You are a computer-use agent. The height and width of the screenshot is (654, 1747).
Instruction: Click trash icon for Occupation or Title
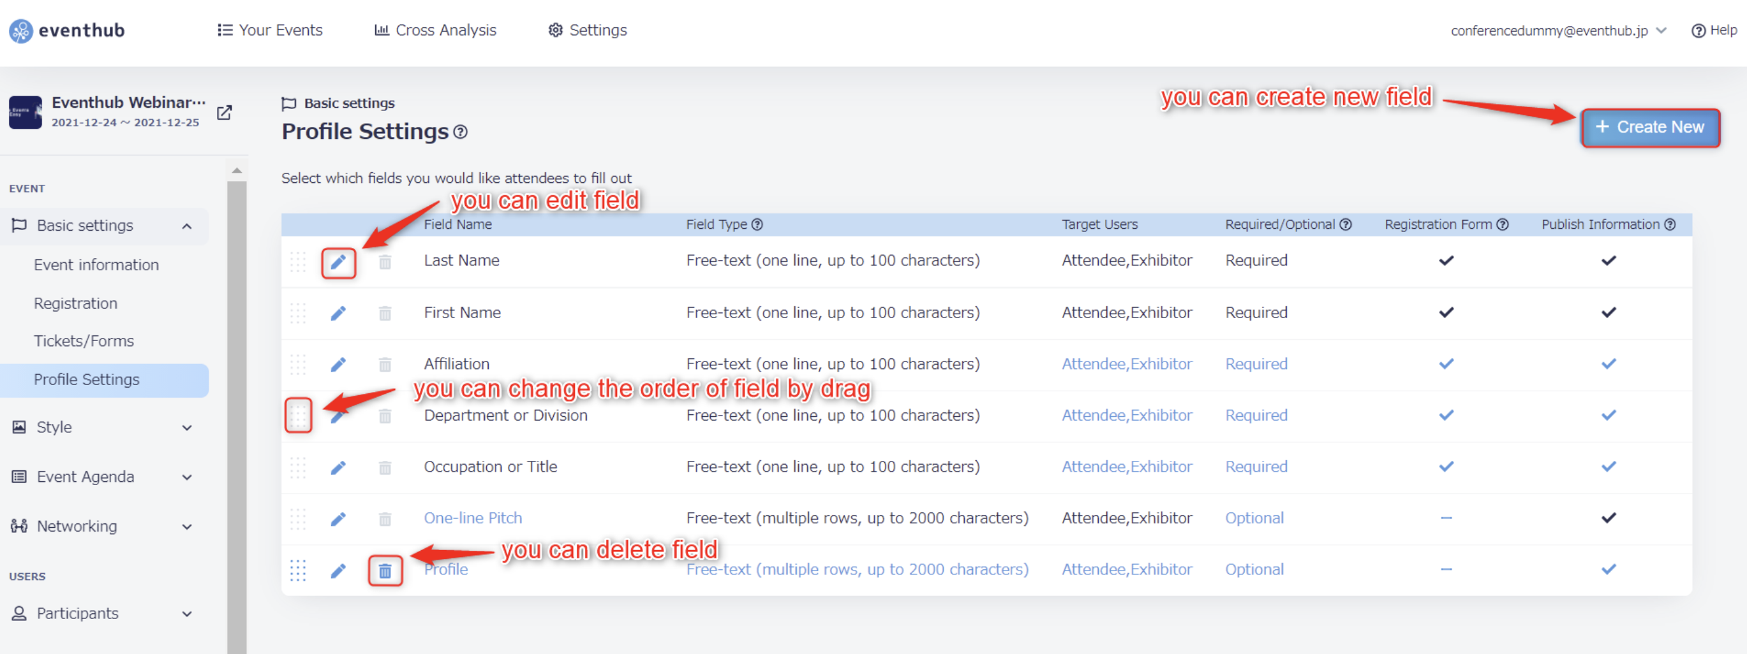385,468
